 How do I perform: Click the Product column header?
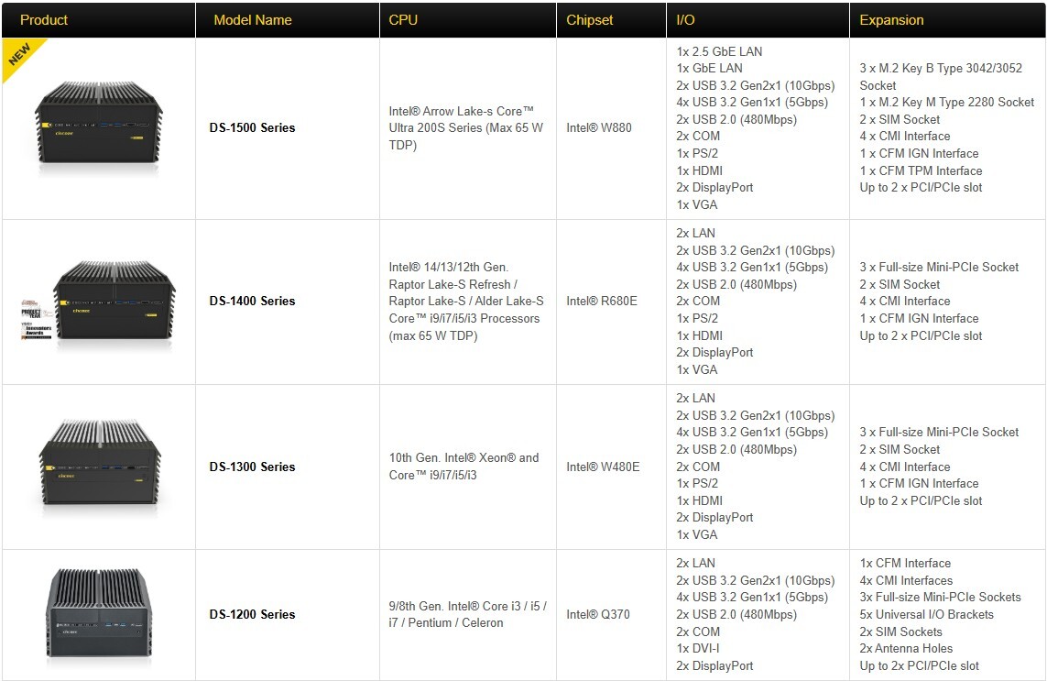(44, 19)
